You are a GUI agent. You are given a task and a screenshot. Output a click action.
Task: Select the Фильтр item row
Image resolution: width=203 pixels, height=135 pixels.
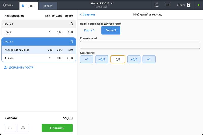39,58
